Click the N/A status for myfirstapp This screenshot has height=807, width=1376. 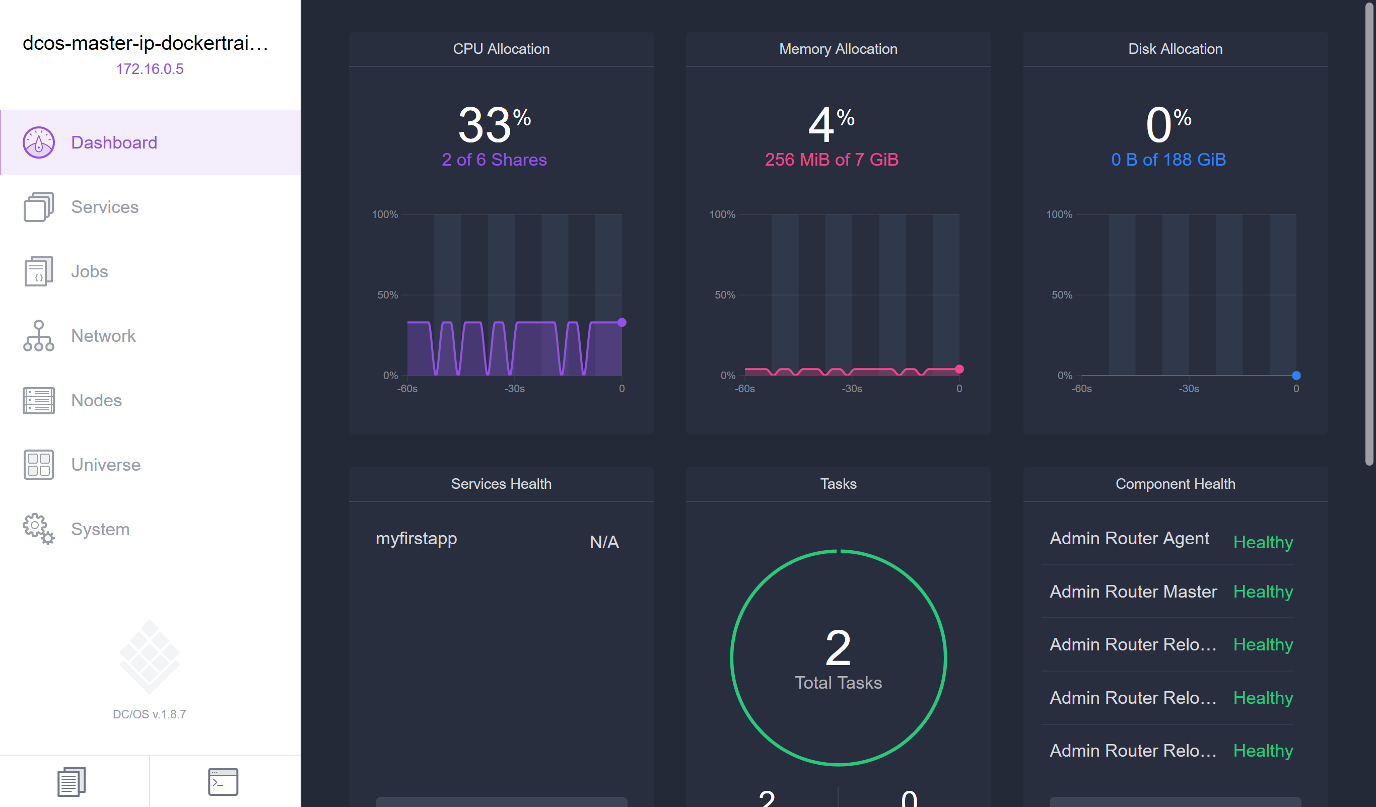click(x=604, y=542)
